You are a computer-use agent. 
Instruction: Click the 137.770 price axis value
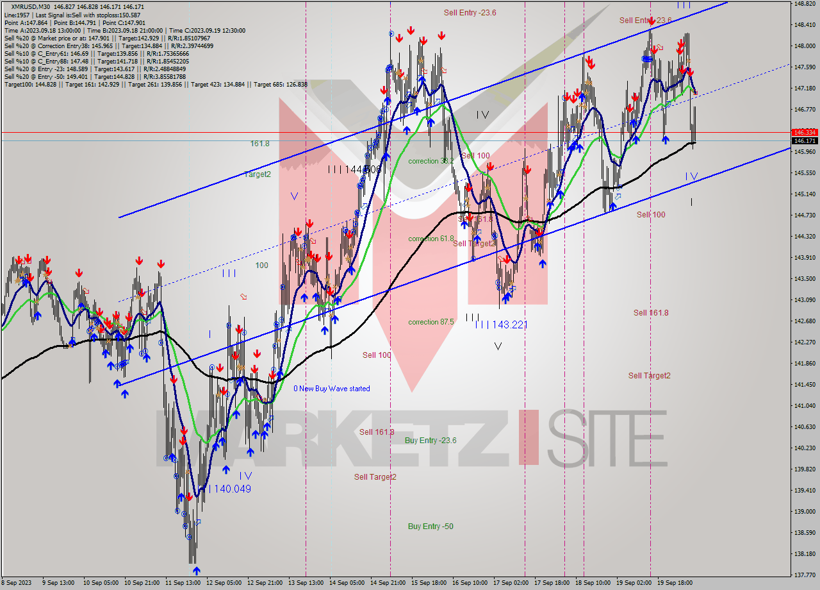pyautogui.click(x=805, y=575)
